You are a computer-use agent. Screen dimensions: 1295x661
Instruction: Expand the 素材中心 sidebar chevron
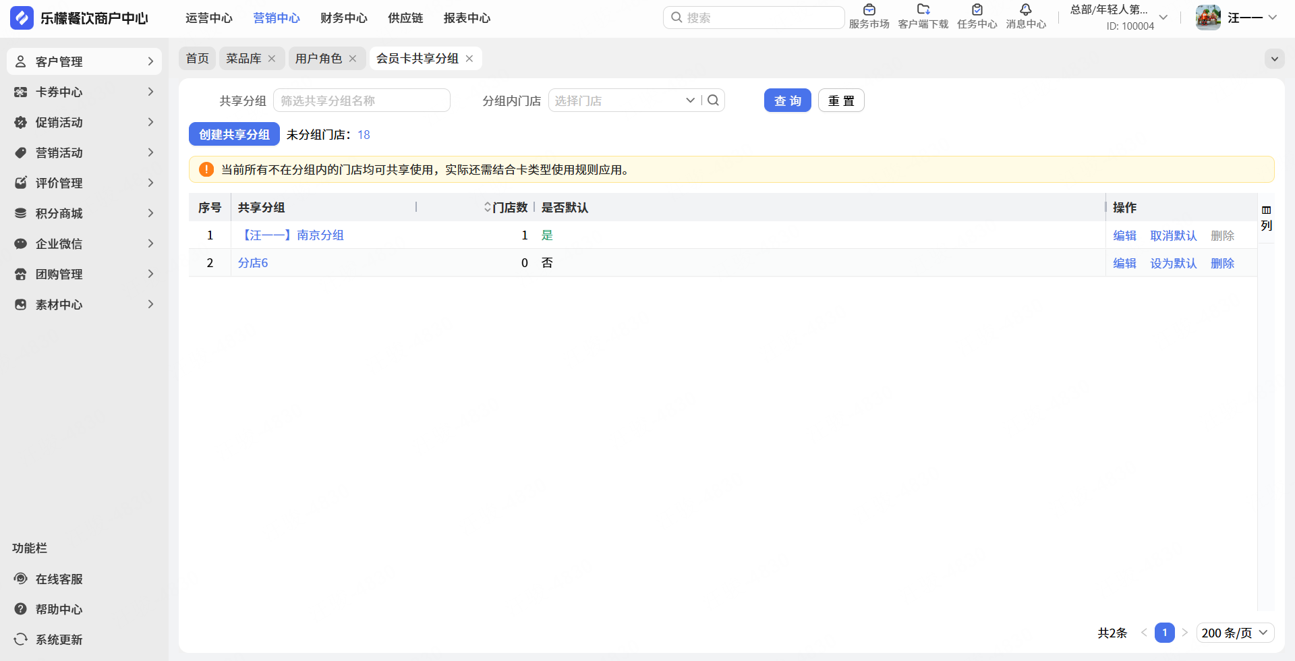pos(150,304)
